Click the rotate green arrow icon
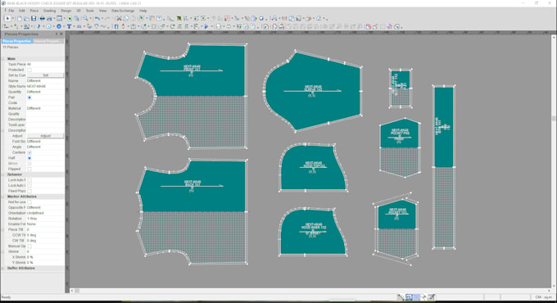557x303 pixels. point(172,27)
